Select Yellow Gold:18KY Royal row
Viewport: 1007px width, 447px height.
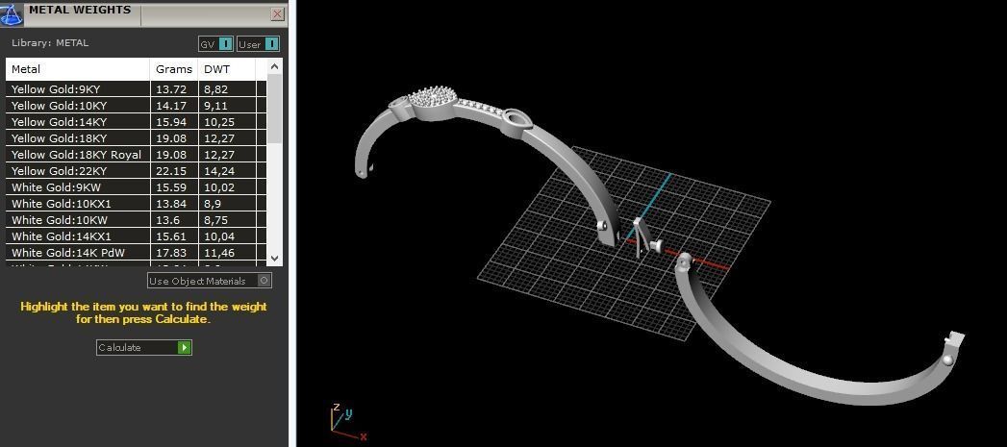tap(136, 155)
